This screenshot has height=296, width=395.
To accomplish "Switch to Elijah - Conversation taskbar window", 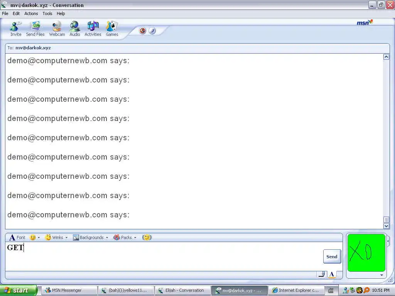I will 182,291.
